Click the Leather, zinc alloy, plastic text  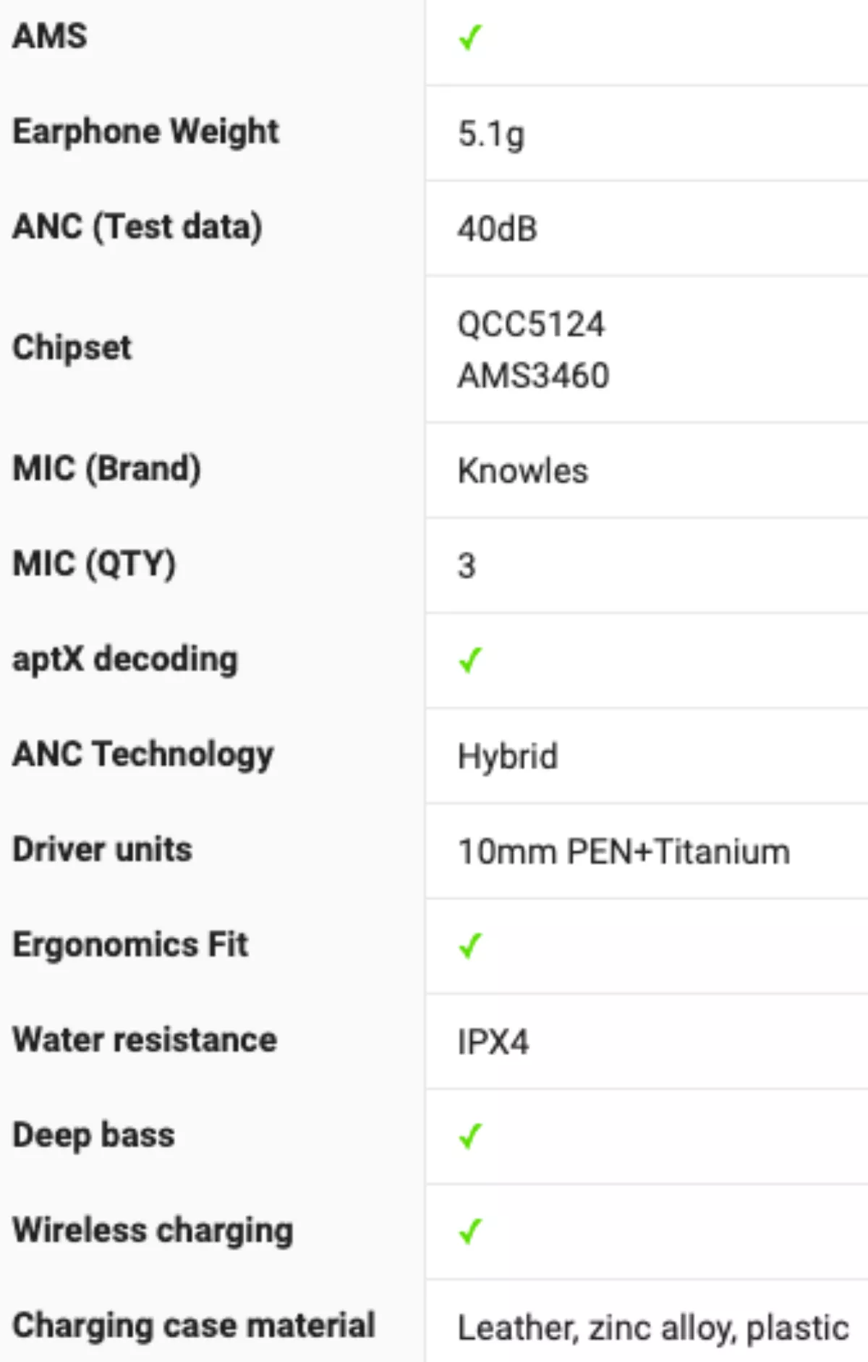tap(653, 1328)
